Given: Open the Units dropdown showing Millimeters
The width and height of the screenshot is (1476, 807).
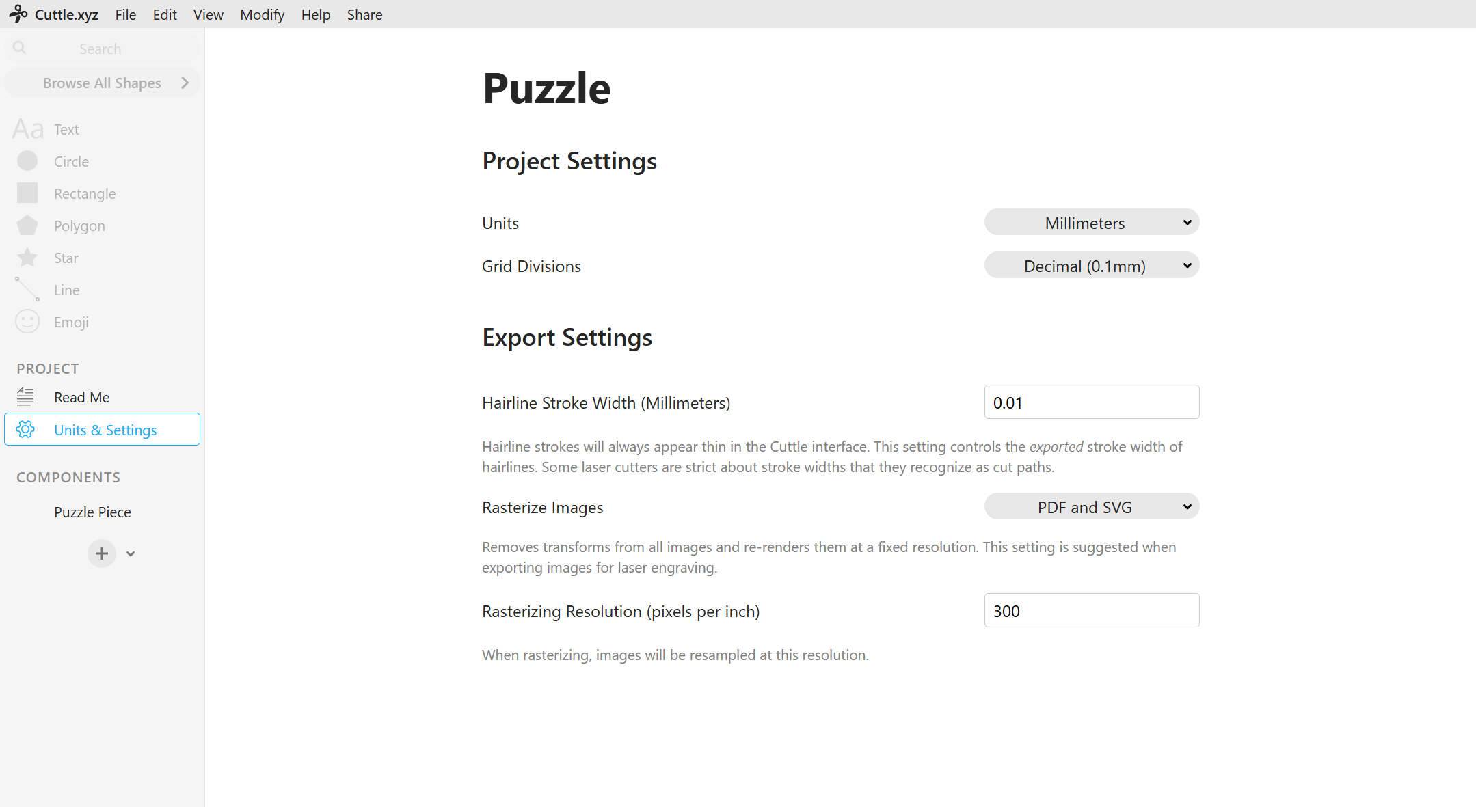Looking at the screenshot, I should coord(1092,223).
